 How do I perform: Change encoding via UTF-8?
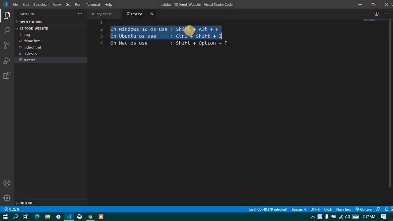(315, 209)
